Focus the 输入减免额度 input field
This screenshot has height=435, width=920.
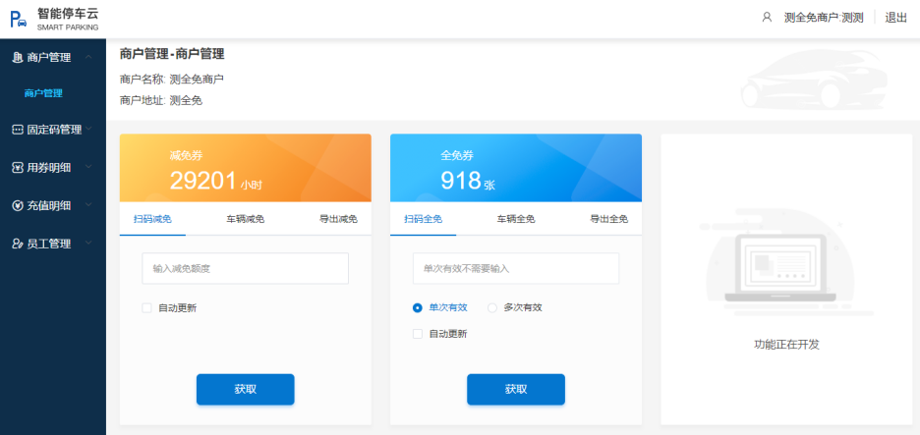[245, 268]
